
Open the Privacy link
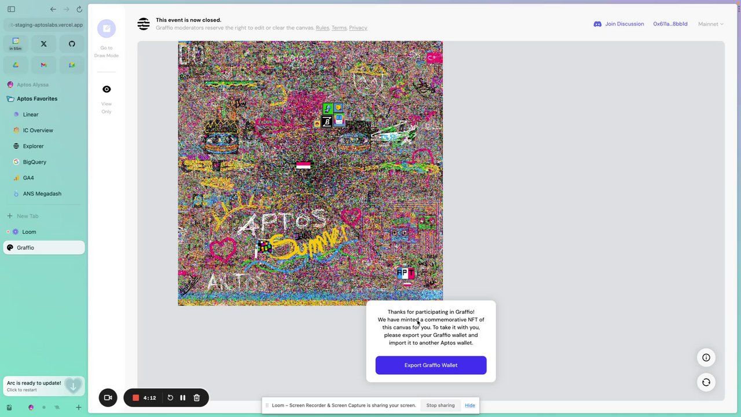[358, 28]
